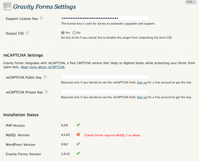Click the green check for Gravity Forms Version
199x161 pixels.
pos(78,153)
